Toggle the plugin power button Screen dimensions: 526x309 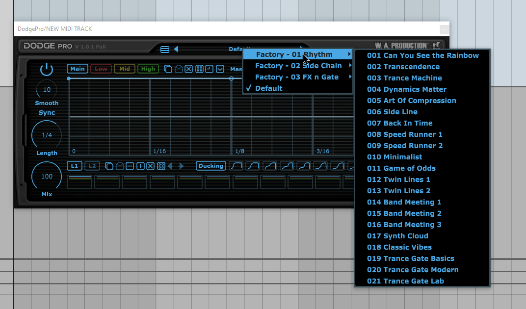[x=47, y=70]
